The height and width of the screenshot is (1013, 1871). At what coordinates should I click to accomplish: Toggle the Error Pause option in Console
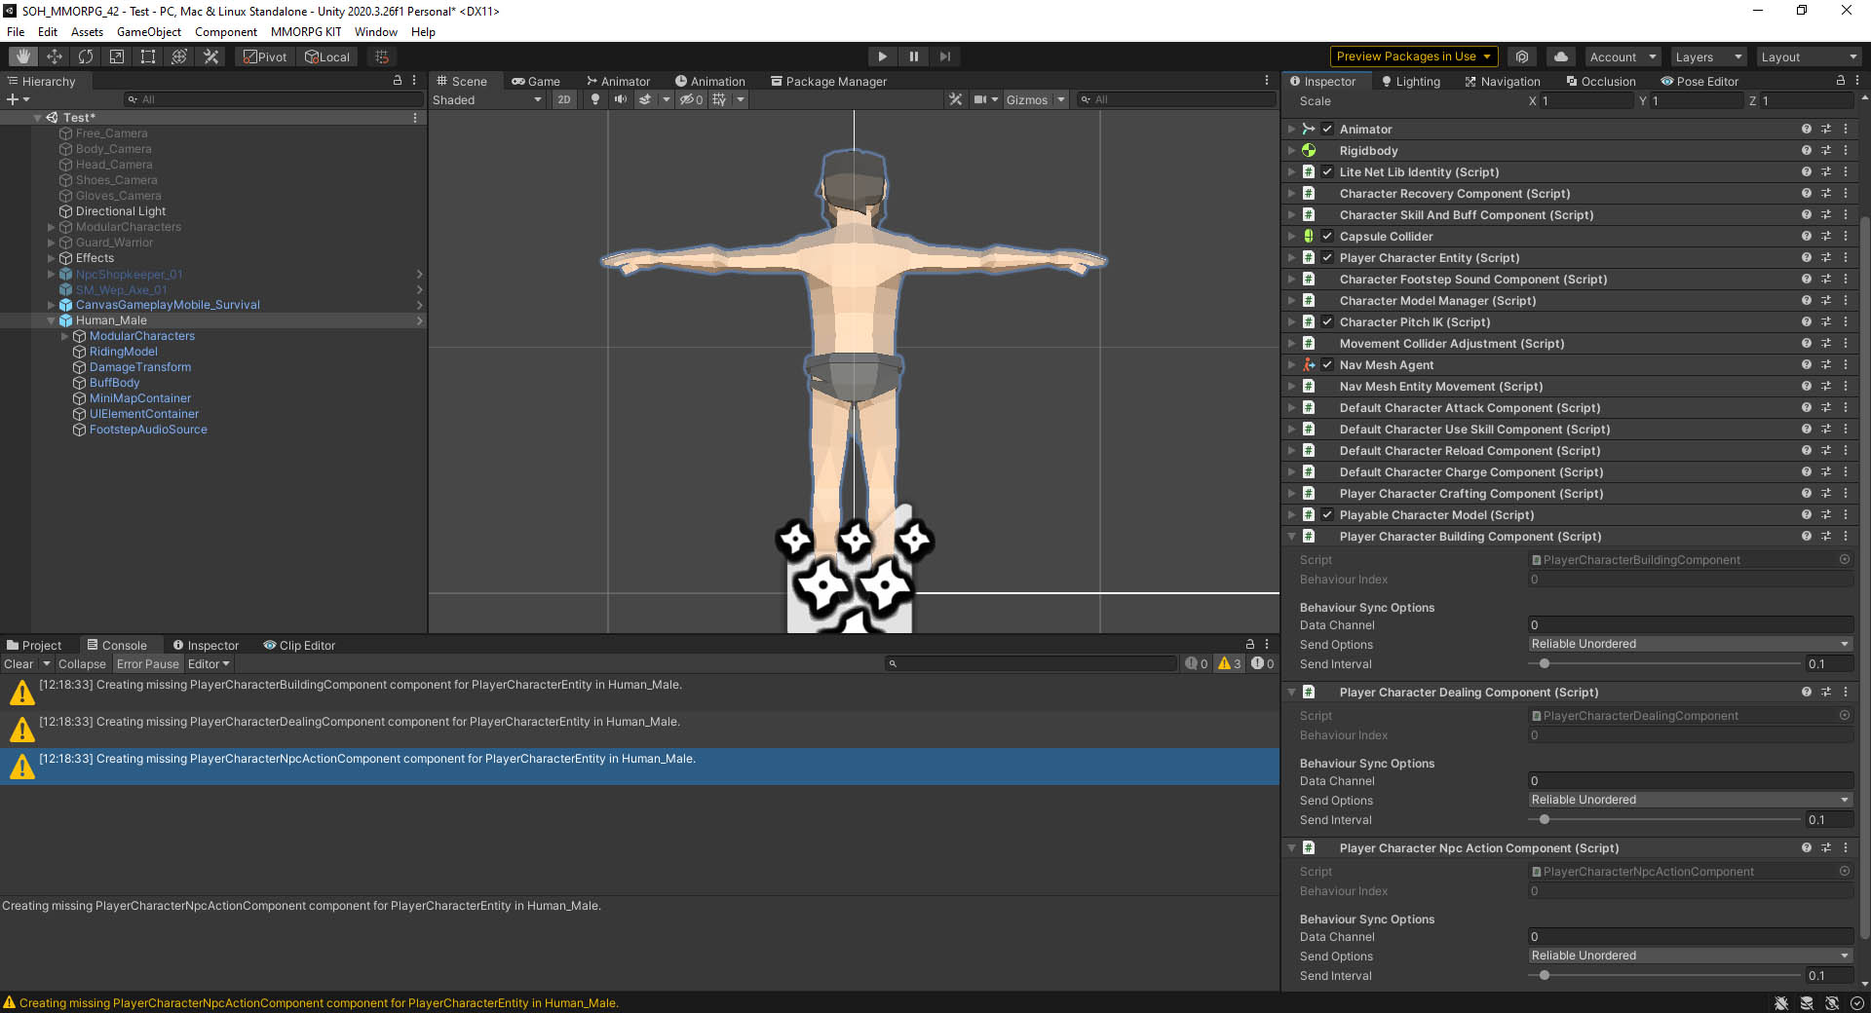pos(147,663)
